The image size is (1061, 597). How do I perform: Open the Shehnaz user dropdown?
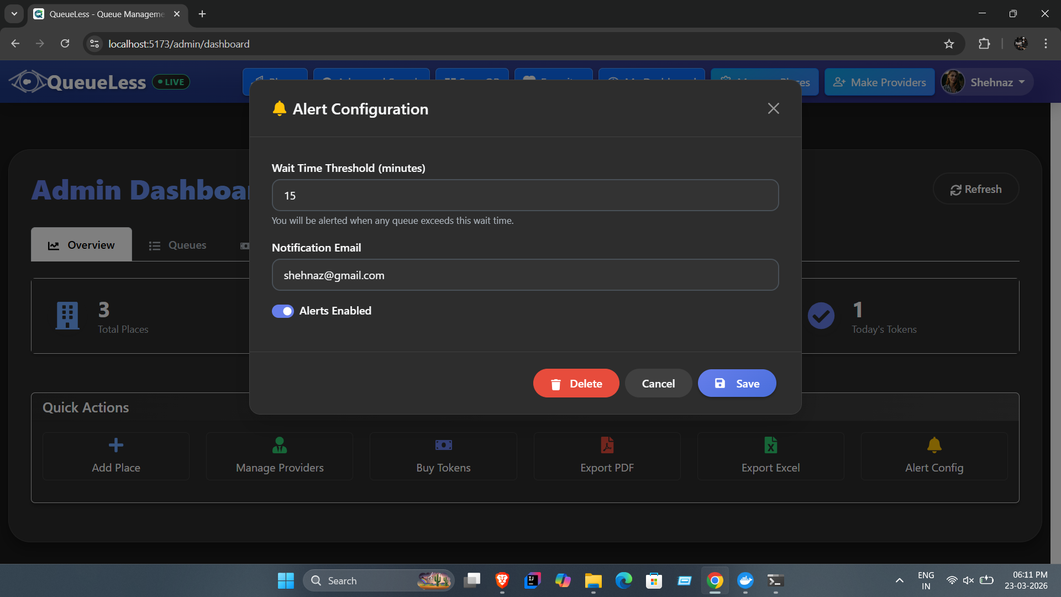[x=986, y=82]
